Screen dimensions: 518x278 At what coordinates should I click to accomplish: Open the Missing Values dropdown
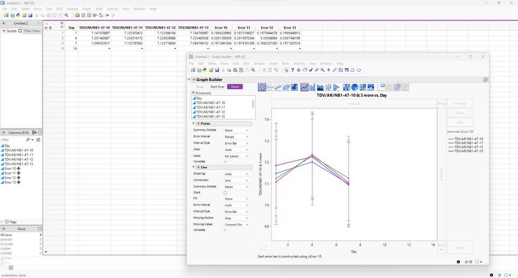(237, 224)
